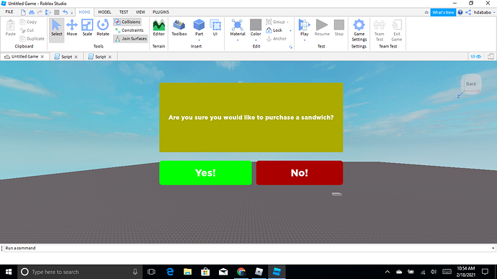Click the red No! button
This screenshot has width=497, height=279.
[300, 173]
